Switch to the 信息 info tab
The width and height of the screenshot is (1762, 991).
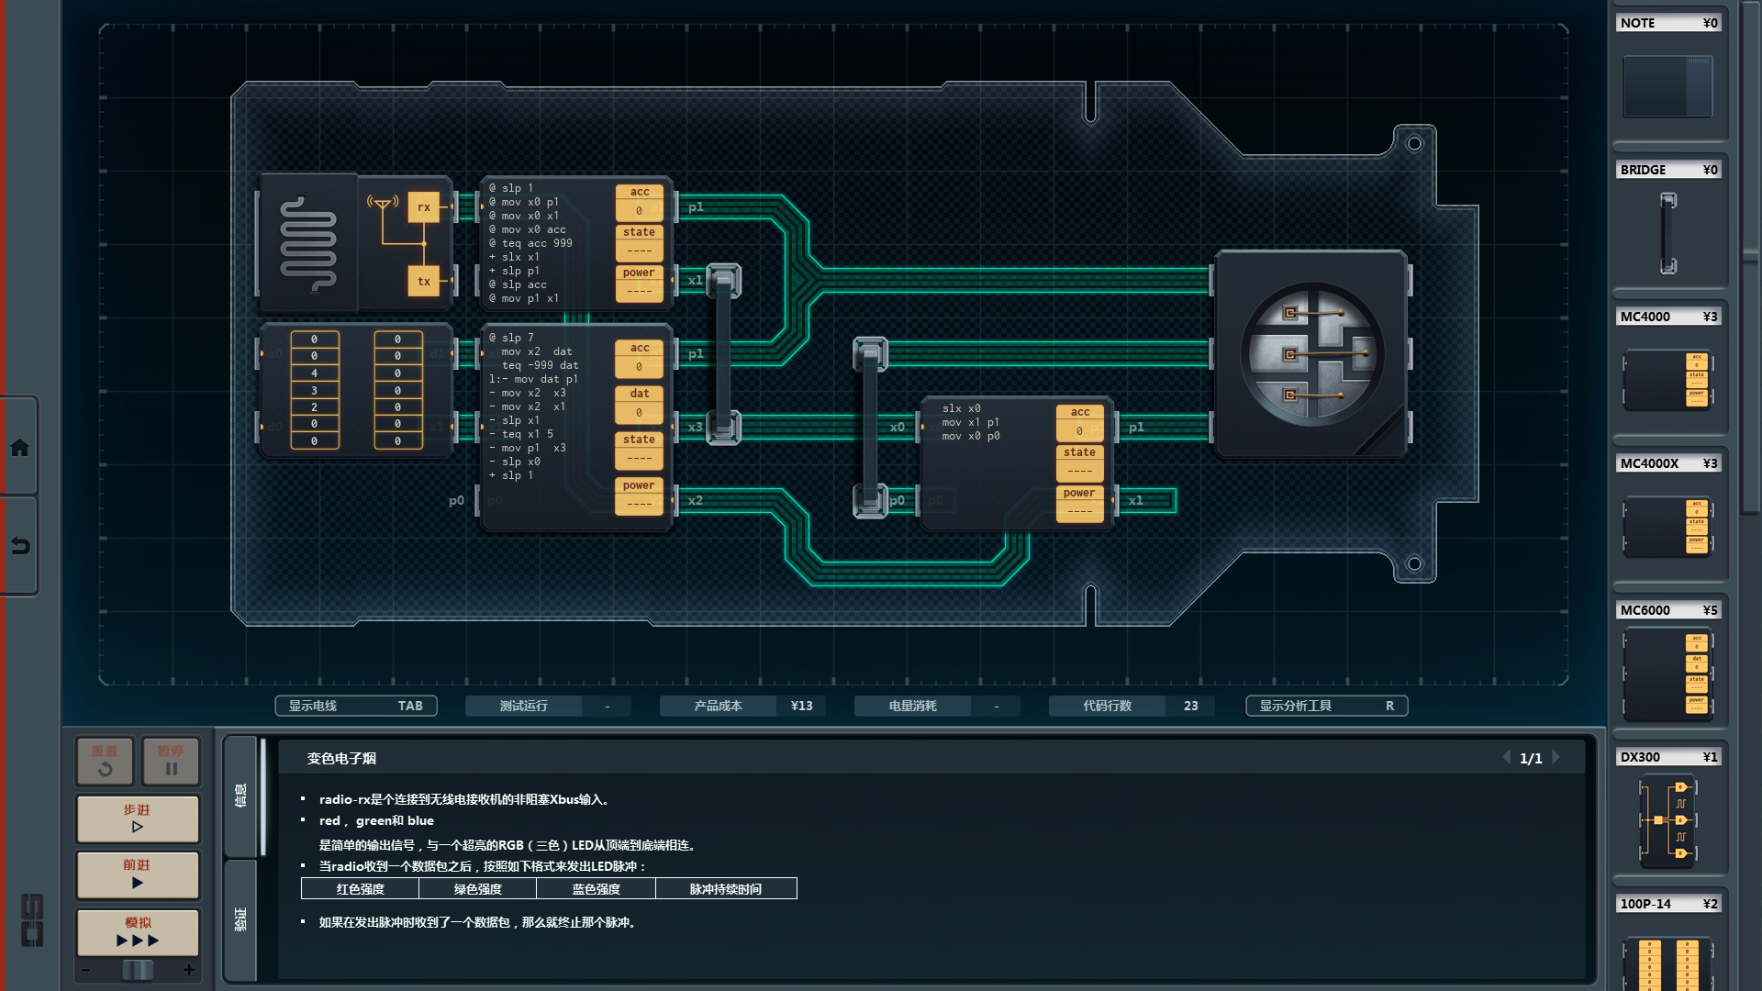coord(240,795)
